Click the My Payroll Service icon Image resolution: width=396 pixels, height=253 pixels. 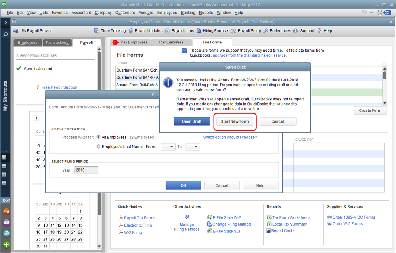[16, 31]
